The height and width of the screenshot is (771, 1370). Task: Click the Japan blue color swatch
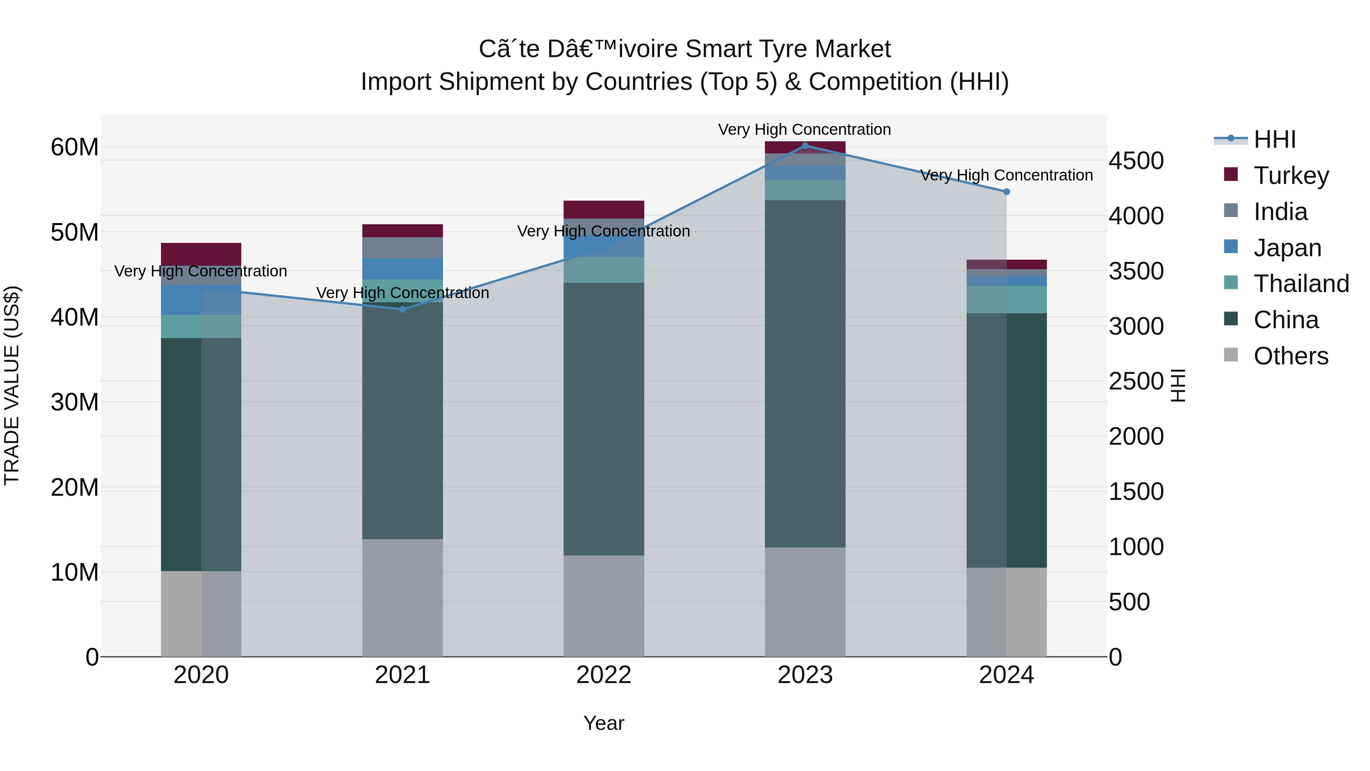coord(1231,246)
